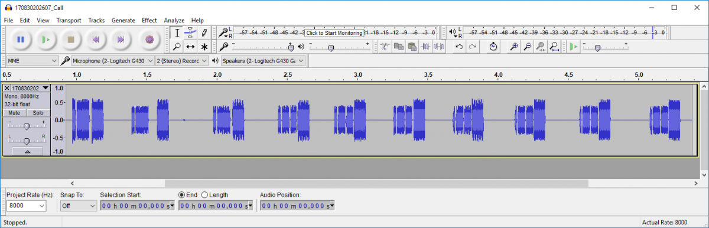Select the Multi-Tool (asterisk) mode

pos(204,47)
